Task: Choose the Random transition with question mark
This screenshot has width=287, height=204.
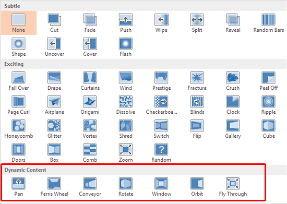Action: point(161,153)
